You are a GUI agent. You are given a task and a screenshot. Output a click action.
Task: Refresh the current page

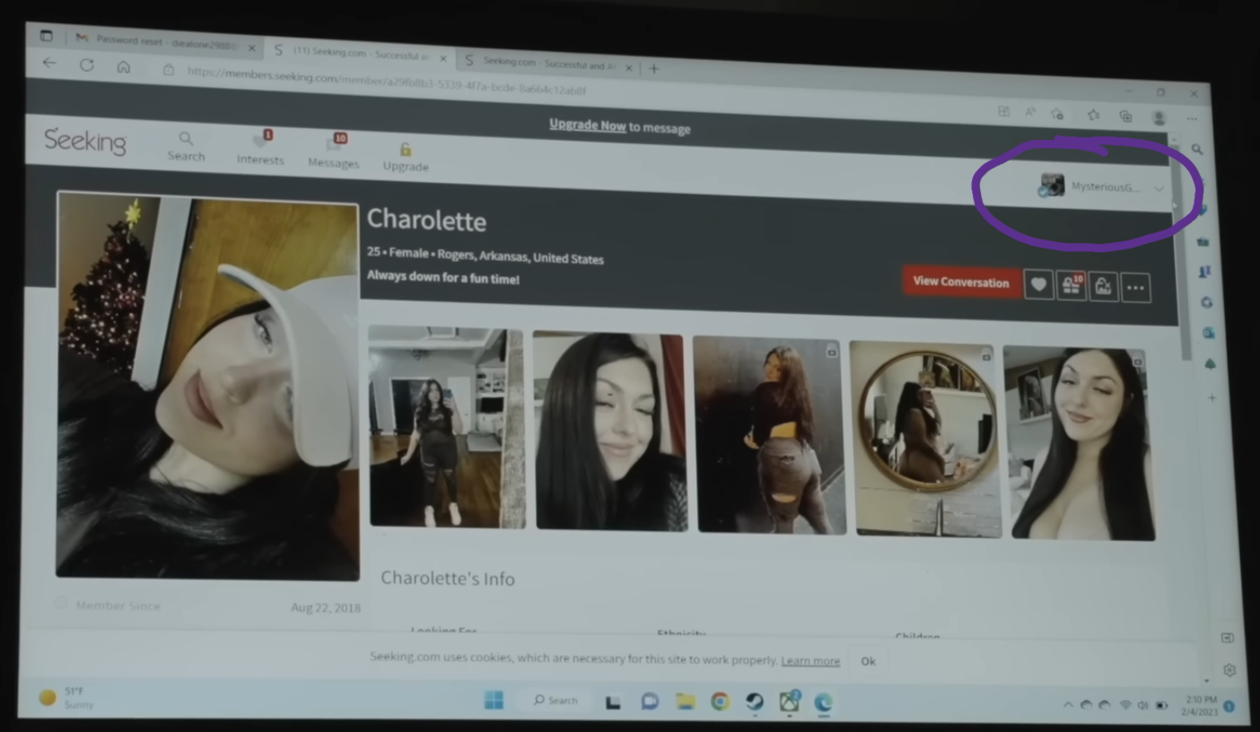click(87, 65)
